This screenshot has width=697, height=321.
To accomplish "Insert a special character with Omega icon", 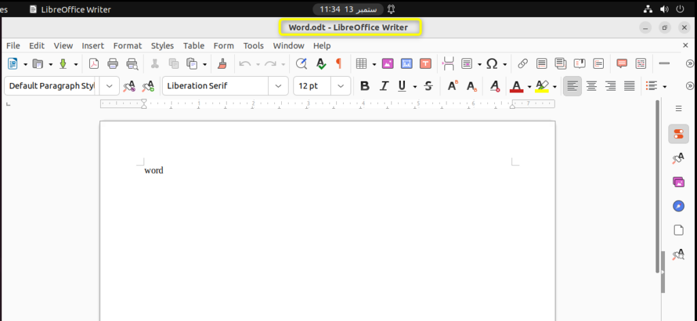I will 491,64.
